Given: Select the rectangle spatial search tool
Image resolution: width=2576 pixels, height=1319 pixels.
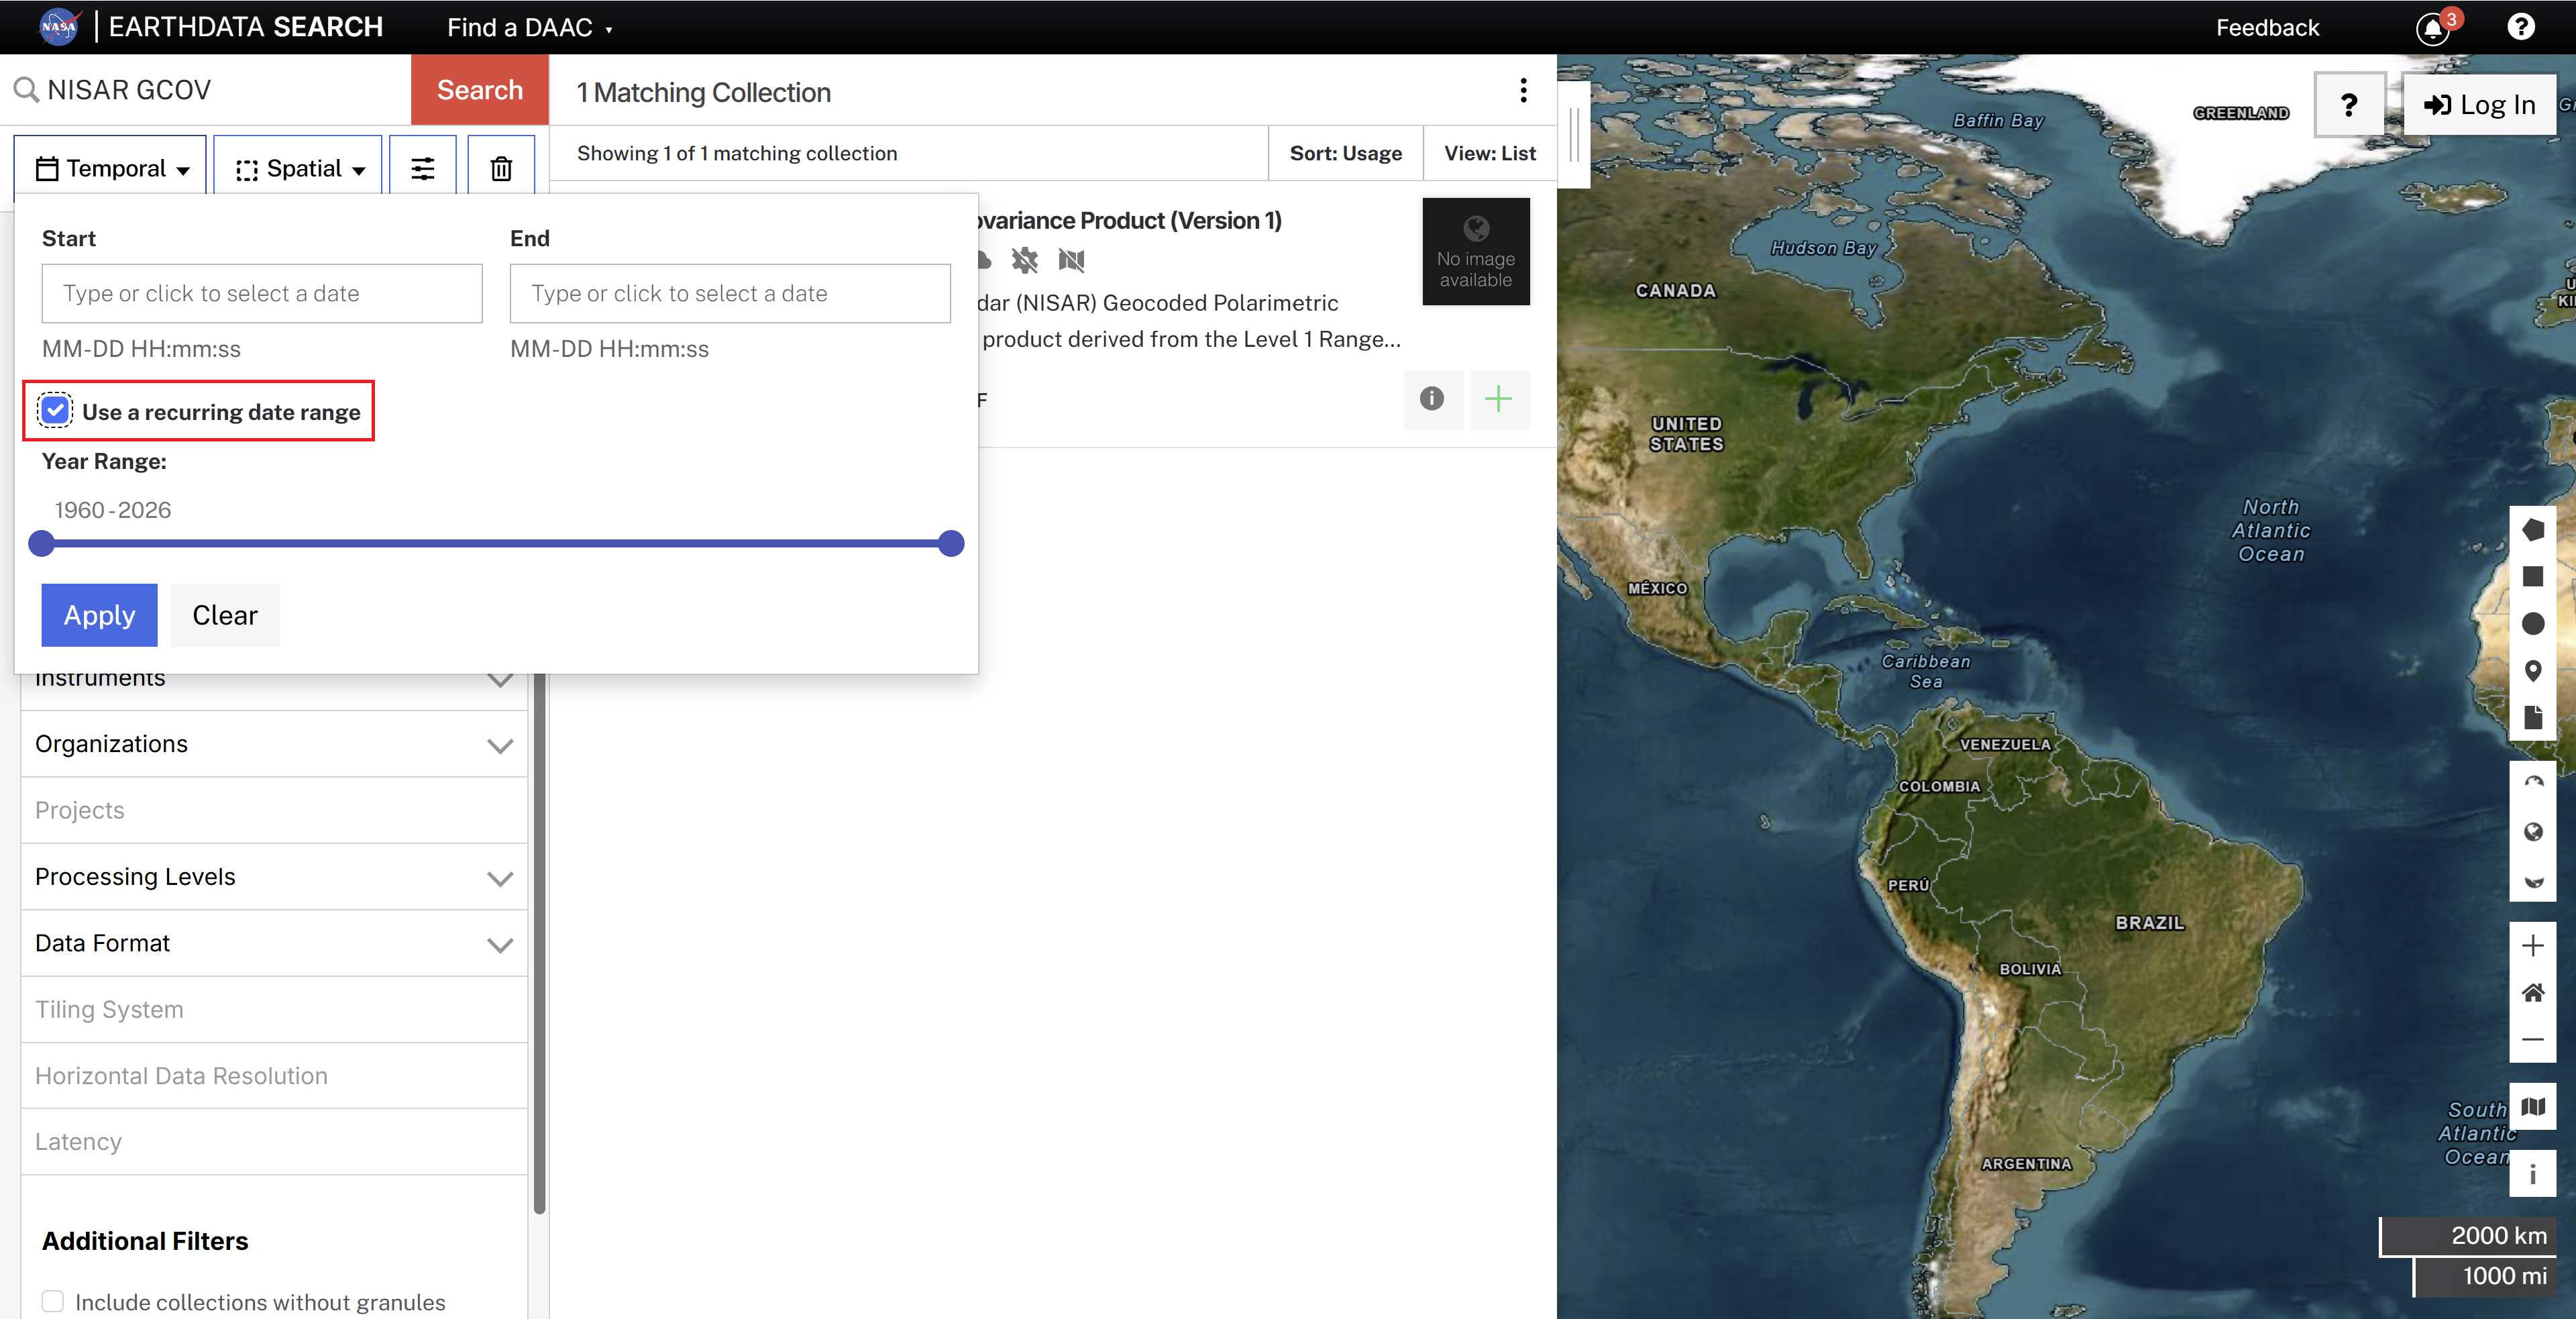Looking at the screenshot, I should click(2534, 577).
